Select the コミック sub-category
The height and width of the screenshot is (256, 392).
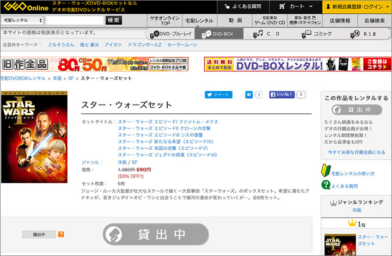[317, 34]
